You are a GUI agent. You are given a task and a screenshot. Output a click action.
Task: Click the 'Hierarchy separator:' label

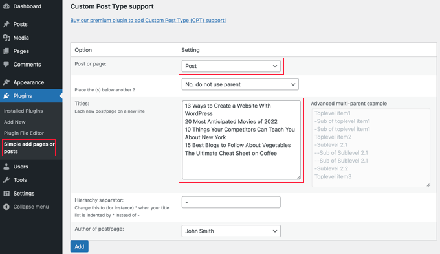pos(99,200)
